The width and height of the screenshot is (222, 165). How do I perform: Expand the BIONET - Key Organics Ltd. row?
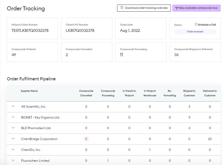(13, 117)
